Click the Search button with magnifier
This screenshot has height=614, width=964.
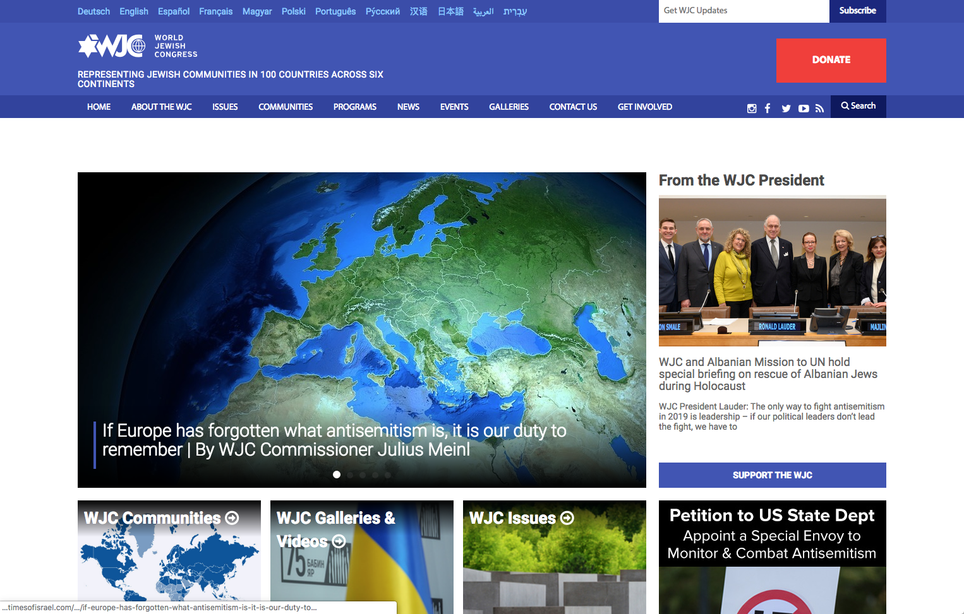pyautogui.click(x=859, y=106)
